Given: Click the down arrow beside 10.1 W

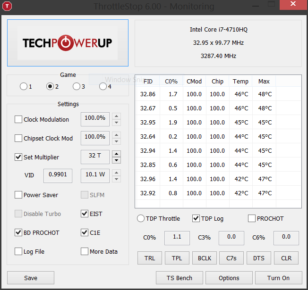Looking at the screenshot, I should [117, 179].
